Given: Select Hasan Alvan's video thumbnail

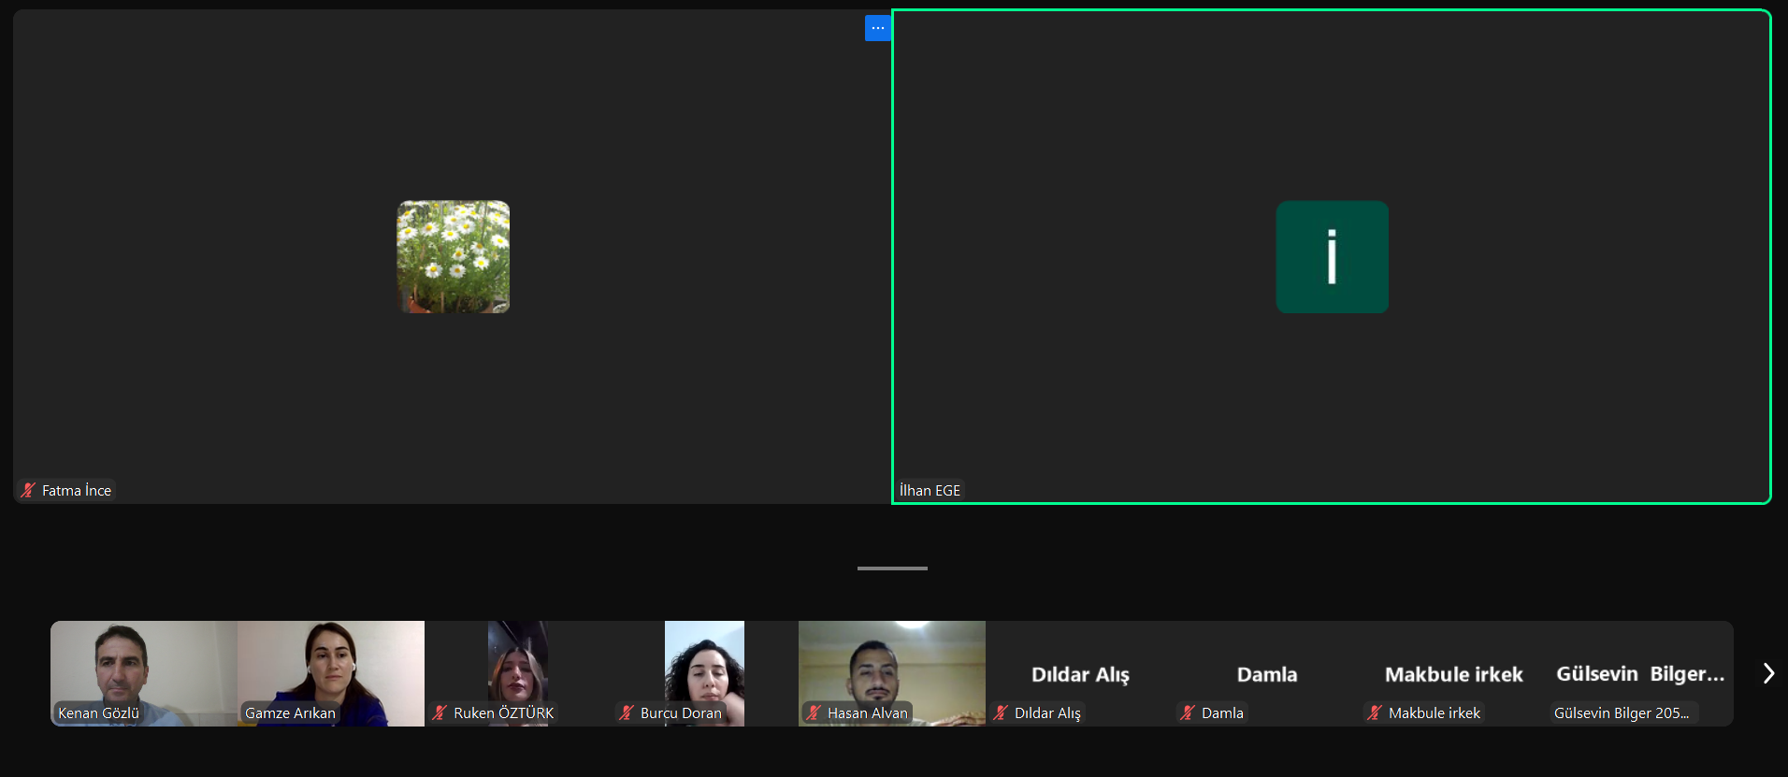Looking at the screenshot, I should pyautogui.click(x=892, y=664).
